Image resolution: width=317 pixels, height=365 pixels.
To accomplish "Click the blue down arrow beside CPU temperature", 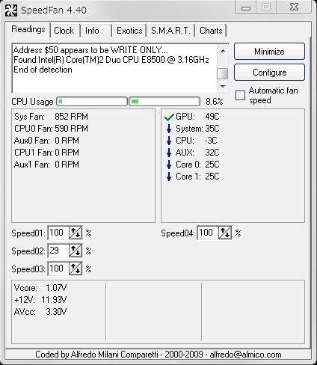I will click(x=169, y=141).
